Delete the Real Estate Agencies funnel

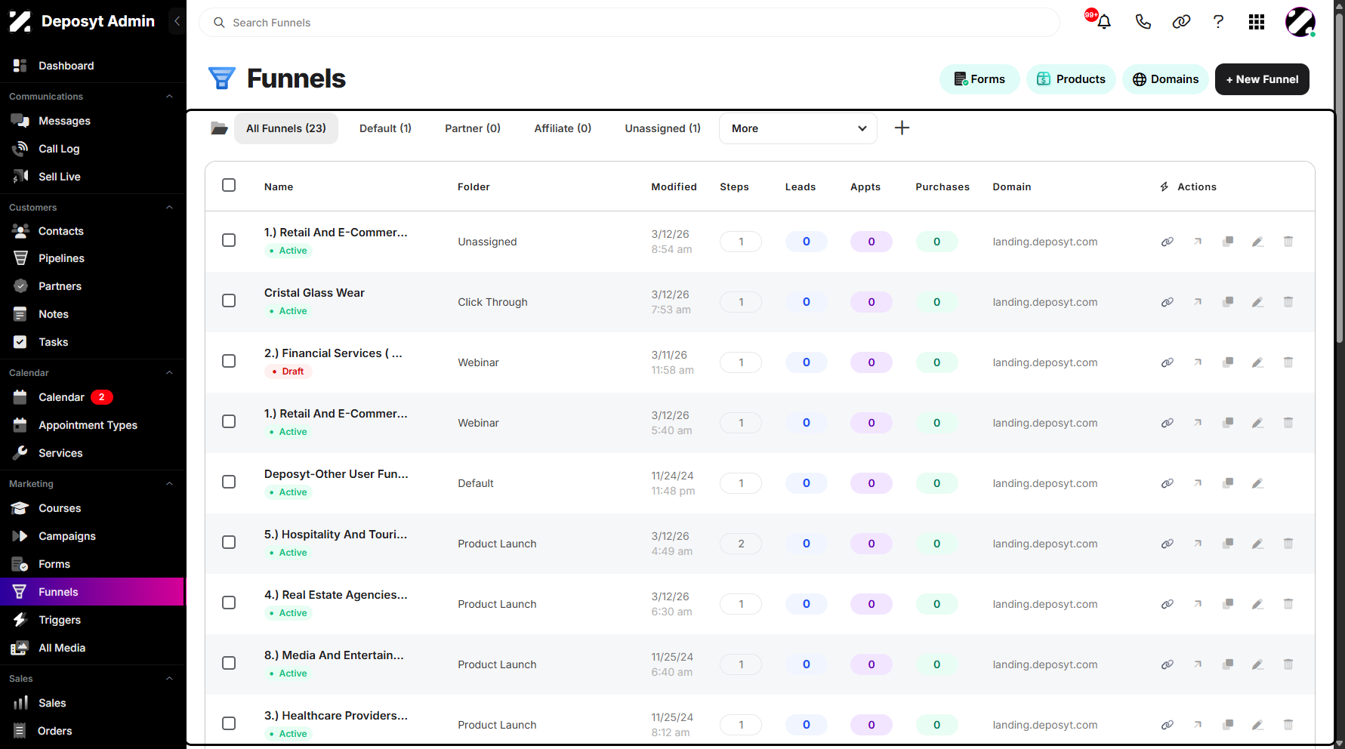(1288, 604)
